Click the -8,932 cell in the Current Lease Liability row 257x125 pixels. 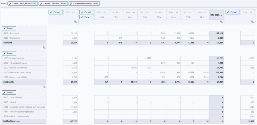(x=188, y=77)
